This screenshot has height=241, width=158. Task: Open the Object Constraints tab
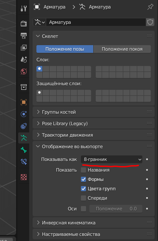tap(24, 126)
